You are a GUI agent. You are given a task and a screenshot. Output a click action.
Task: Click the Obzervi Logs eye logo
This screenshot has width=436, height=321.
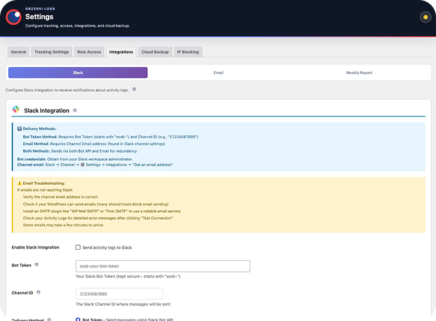14,17
